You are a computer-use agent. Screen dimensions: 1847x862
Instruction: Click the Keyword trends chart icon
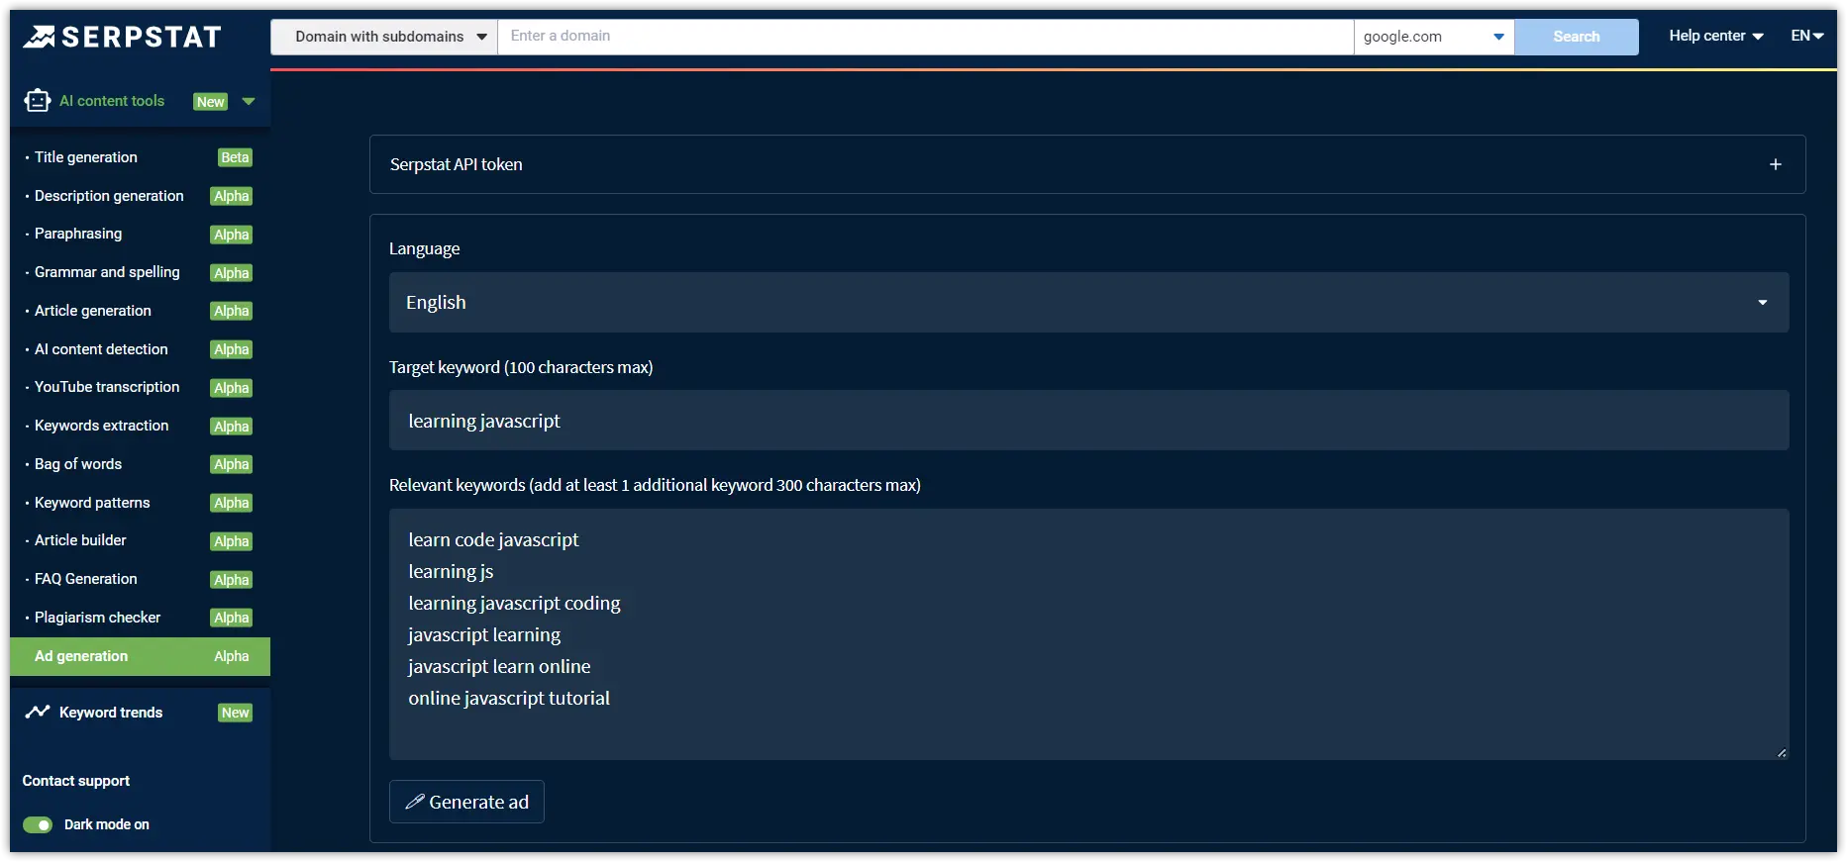tap(38, 713)
